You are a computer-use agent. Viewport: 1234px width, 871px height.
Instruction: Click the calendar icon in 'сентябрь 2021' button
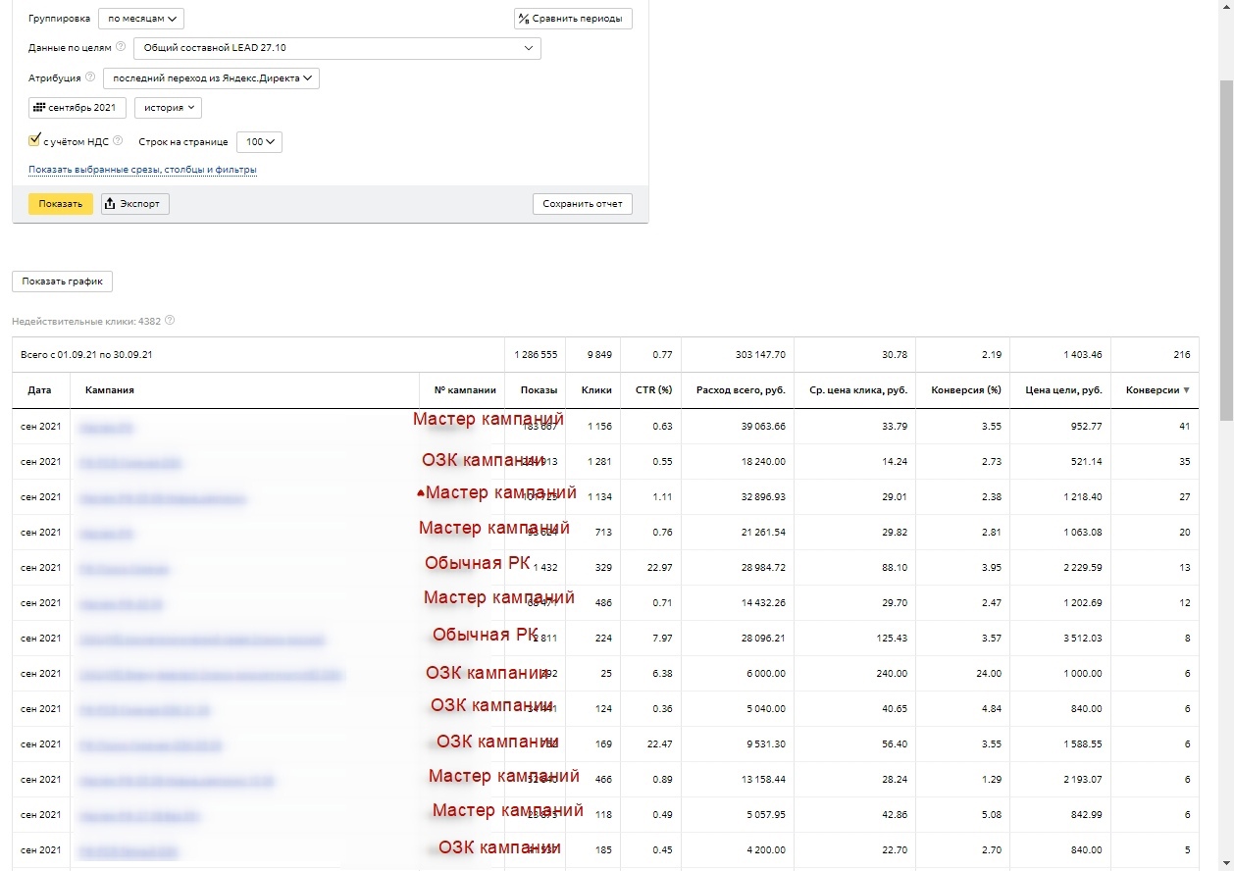point(39,107)
